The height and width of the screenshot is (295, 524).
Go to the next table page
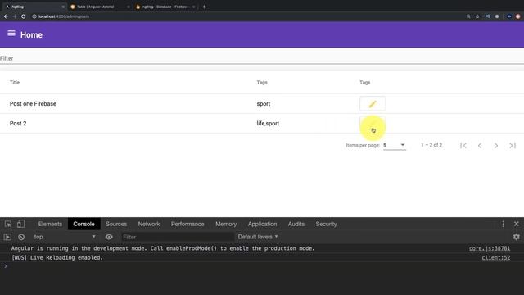496,146
